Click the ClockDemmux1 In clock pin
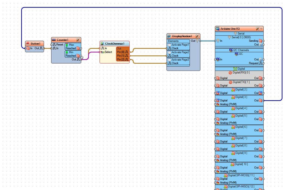This screenshot has height=190, width=285. pos(100,48)
